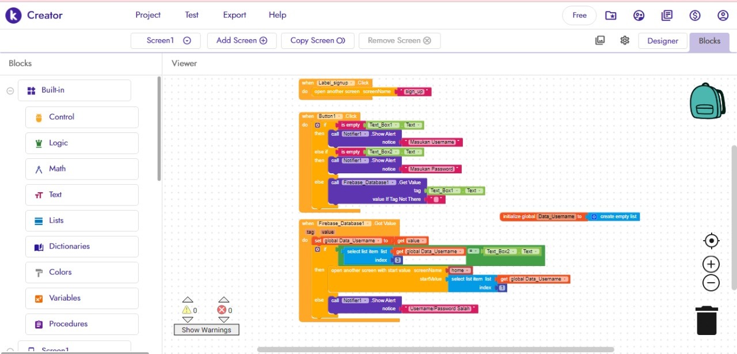The image size is (737, 354).
Task: Click the Add Screen button
Action: coord(241,40)
